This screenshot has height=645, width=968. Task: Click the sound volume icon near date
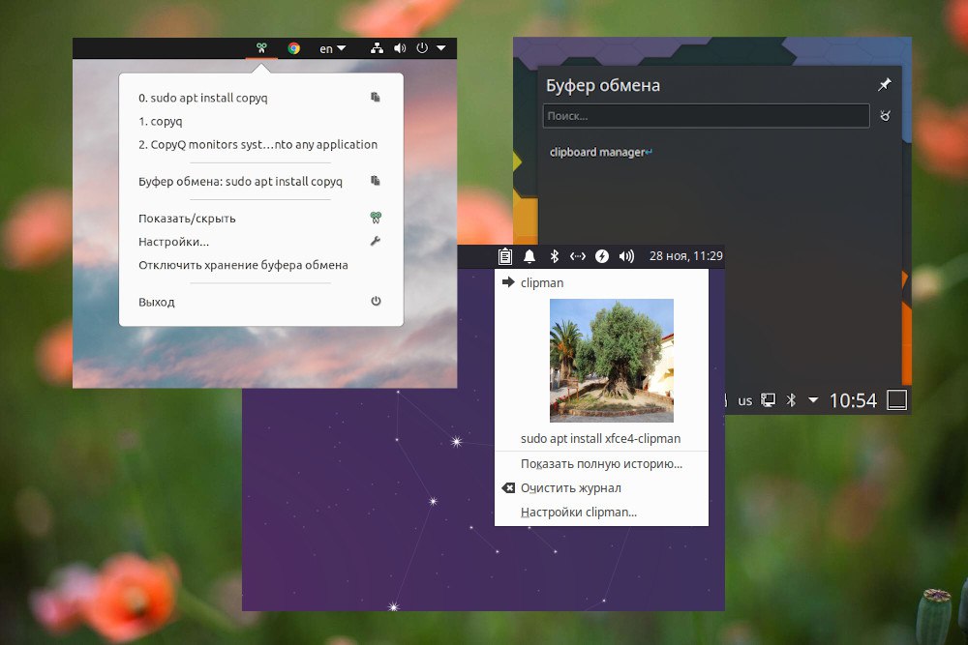(626, 256)
